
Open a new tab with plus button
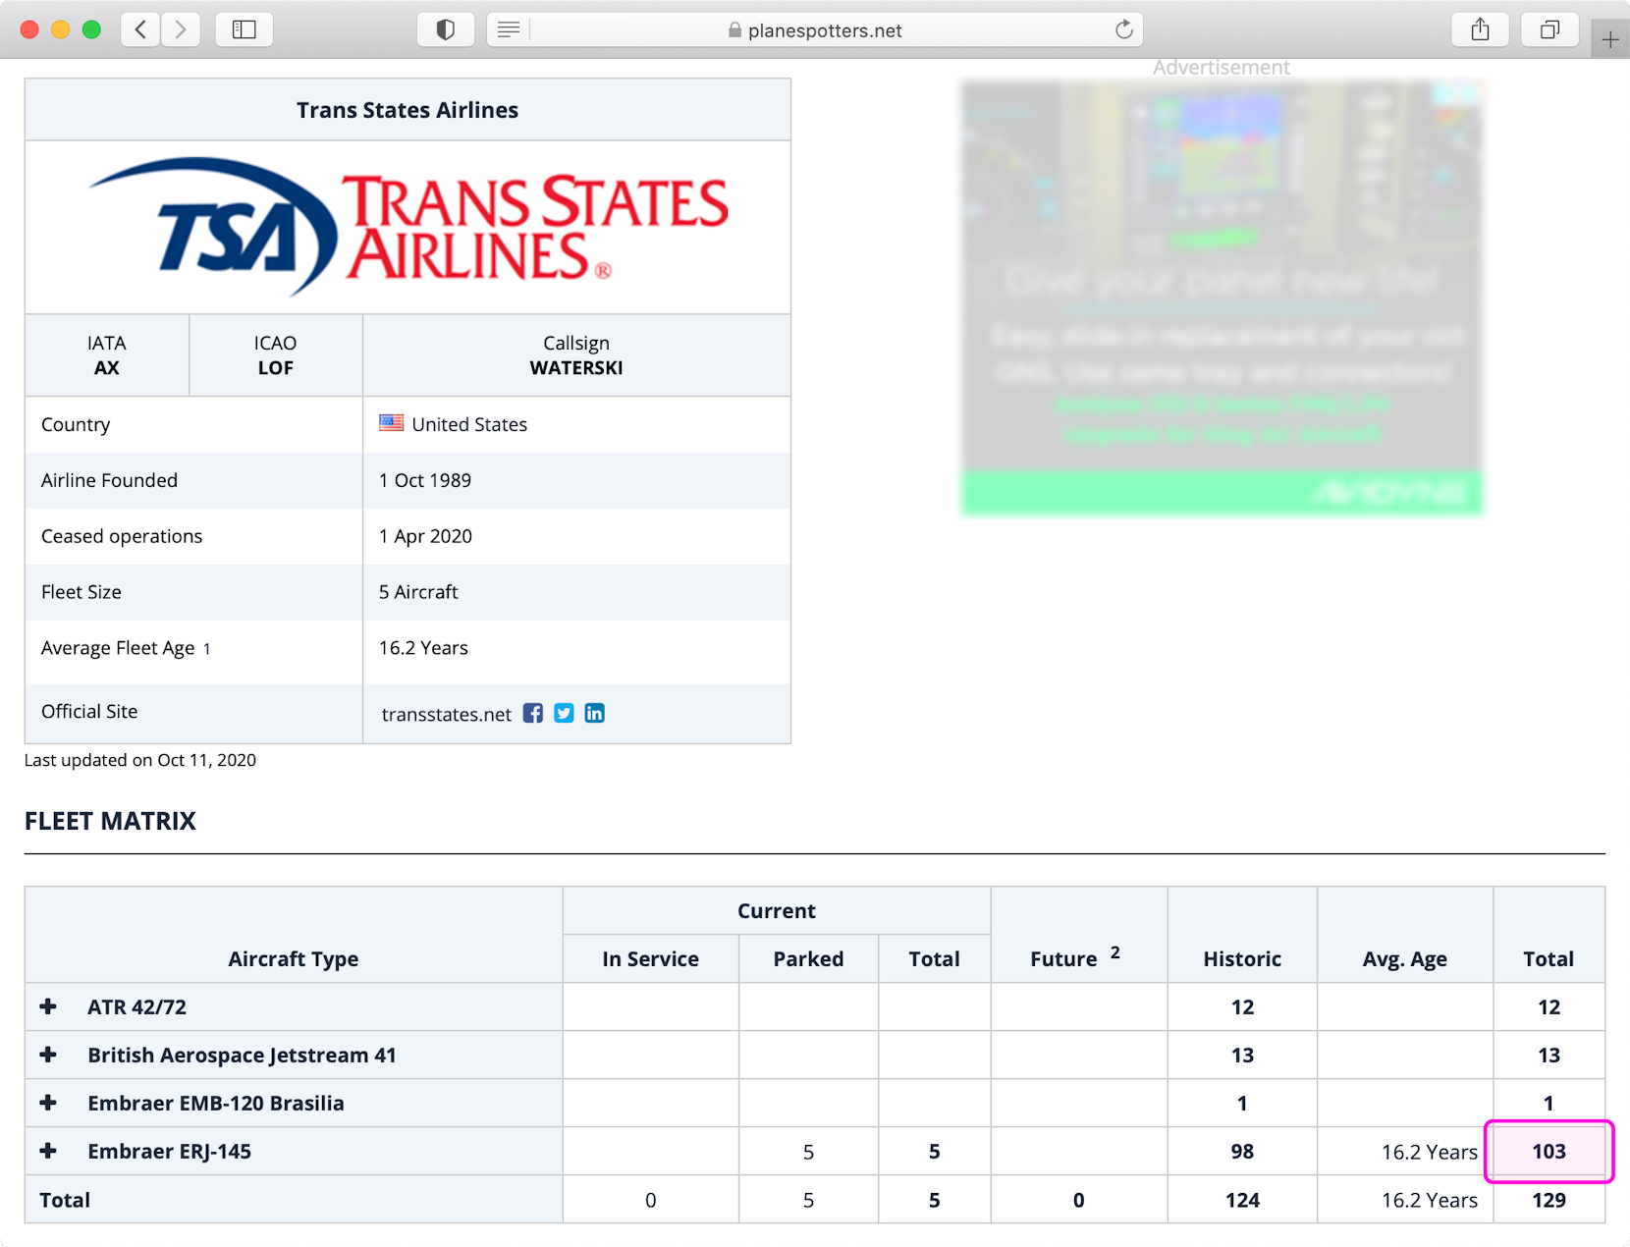click(x=1610, y=39)
